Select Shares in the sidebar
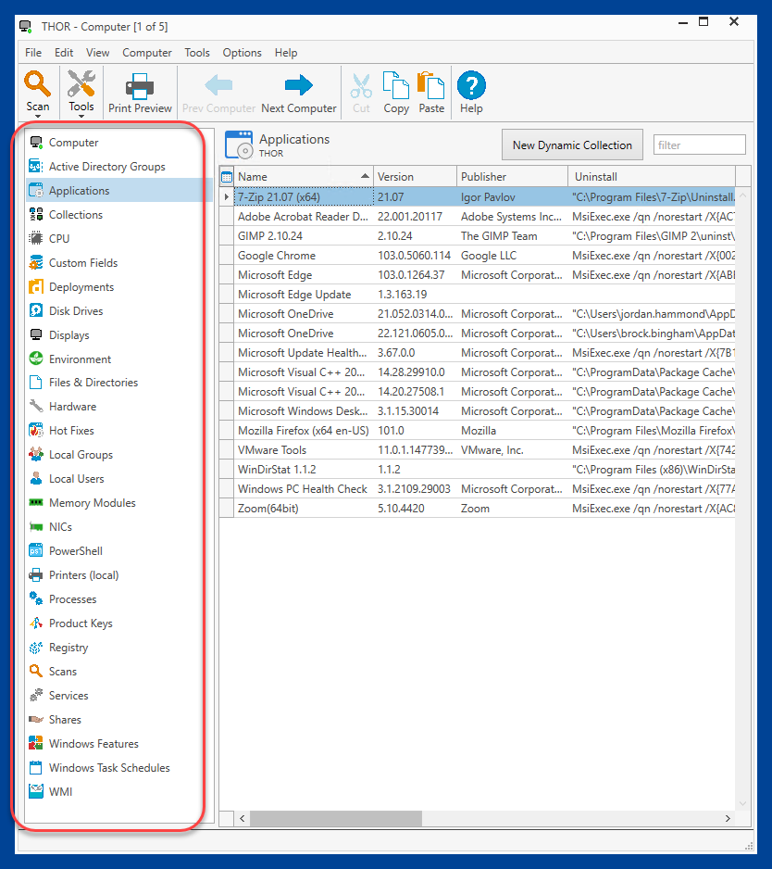Image resolution: width=772 pixels, height=869 pixels. (x=65, y=720)
